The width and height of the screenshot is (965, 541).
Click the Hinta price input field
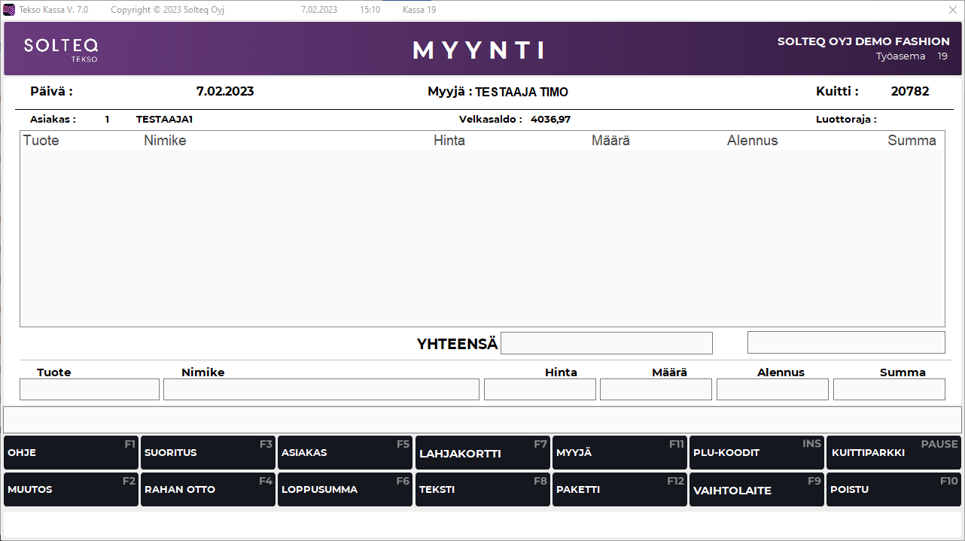[x=540, y=390]
